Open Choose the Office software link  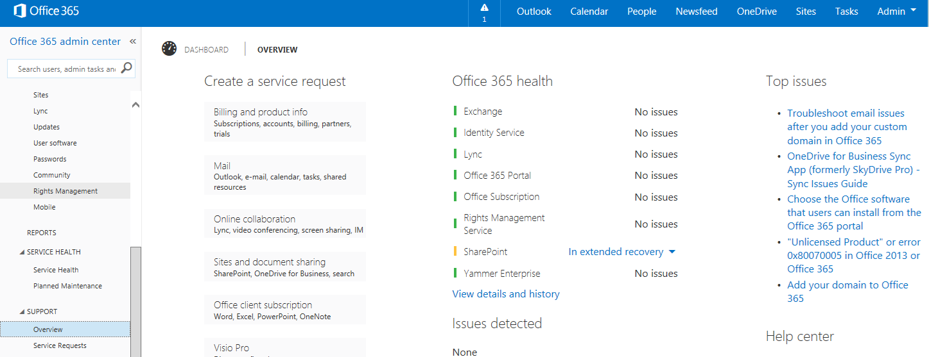(855, 212)
